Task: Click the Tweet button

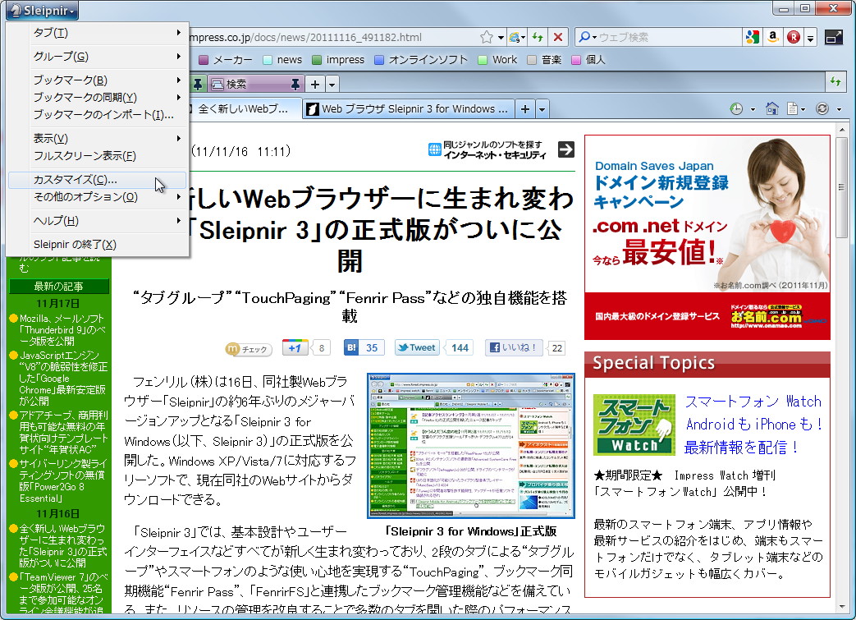Action: click(x=417, y=347)
